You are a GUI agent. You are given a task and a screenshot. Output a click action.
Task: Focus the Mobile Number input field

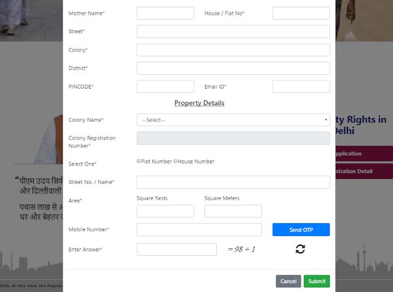coord(199,229)
